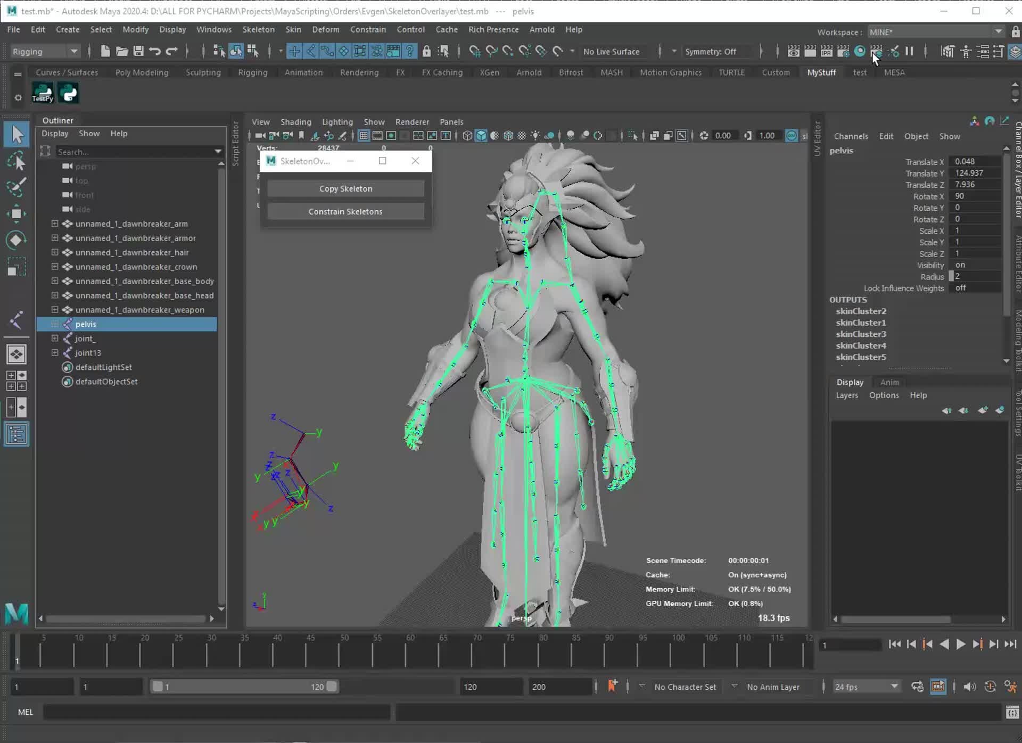Switch viewport to smooth shaded cube icon

tap(481, 136)
